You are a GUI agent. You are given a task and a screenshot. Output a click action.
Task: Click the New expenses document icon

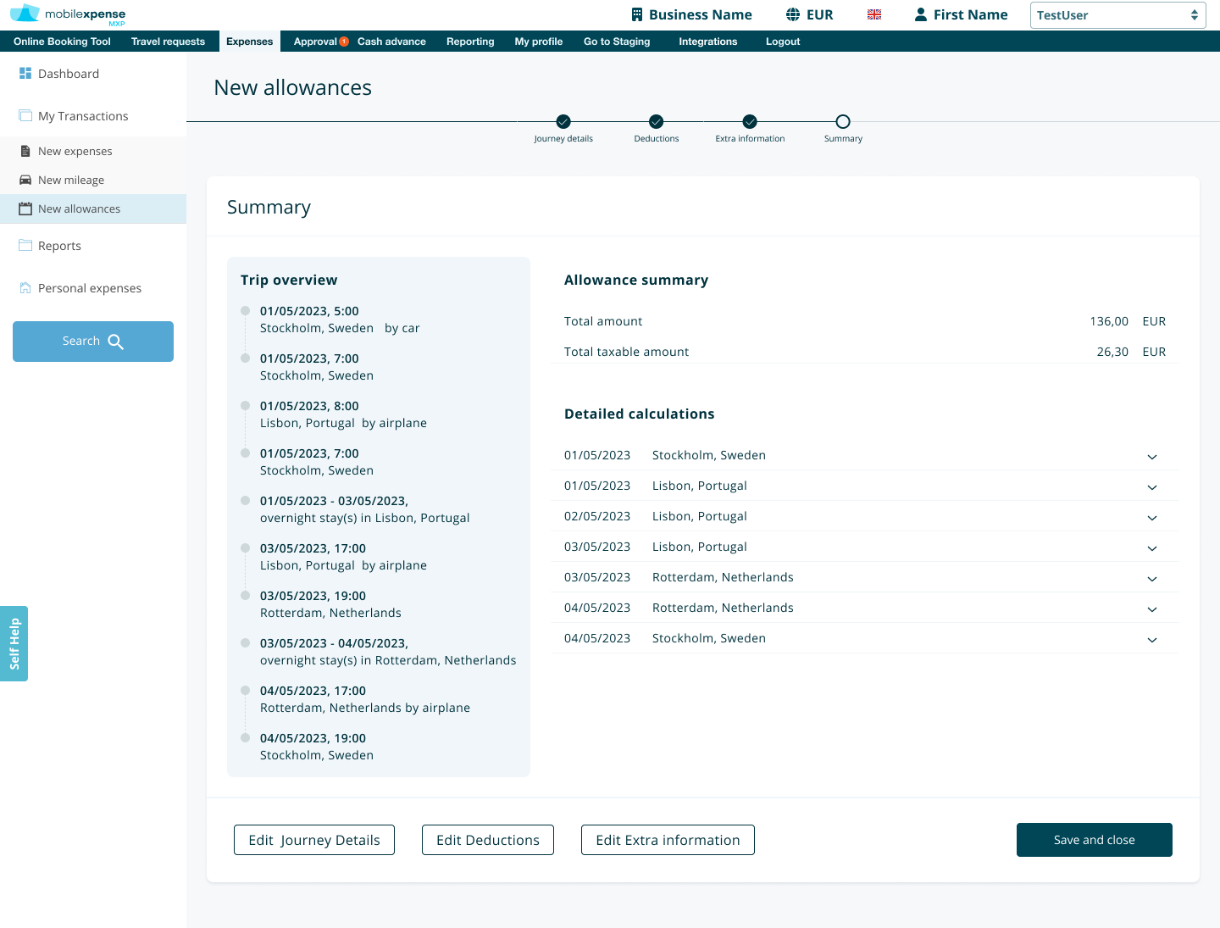pyautogui.click(x=25, y=151)
